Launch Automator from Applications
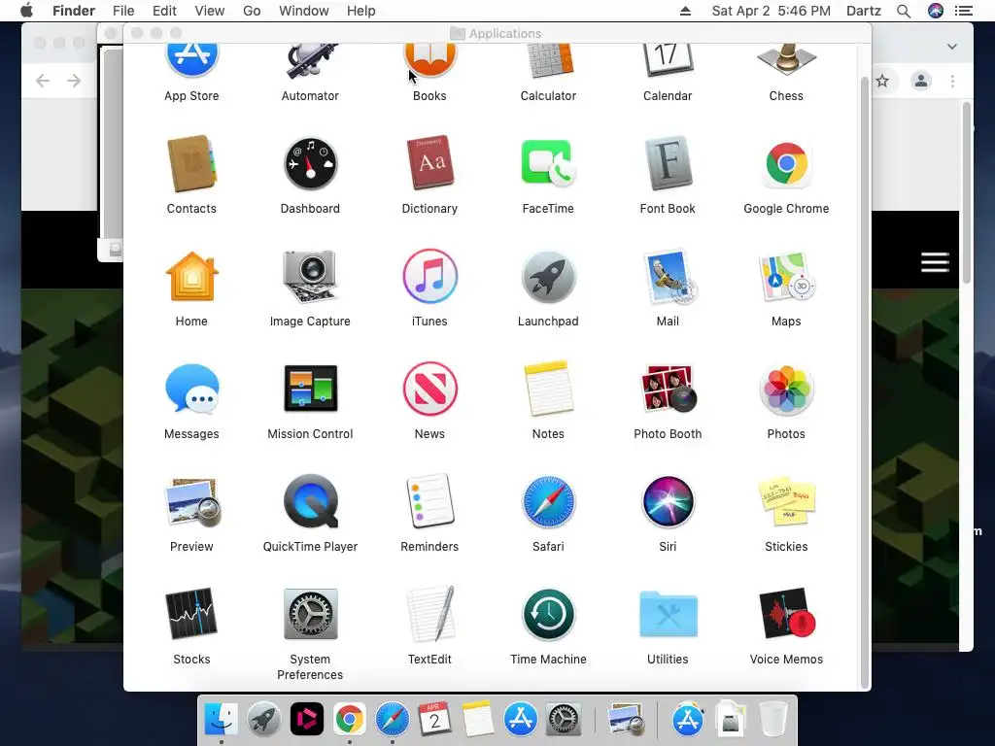Image resolution: width=995 pixels, height=746 pixels. pos(310,61)
